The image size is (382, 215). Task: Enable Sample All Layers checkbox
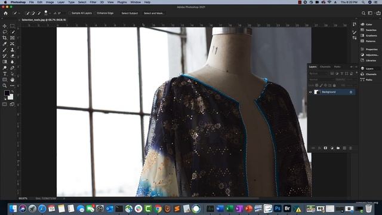click(70, 13)
